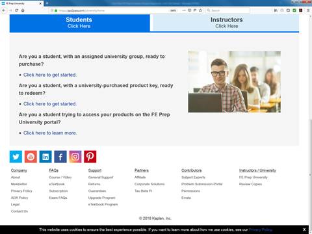Open the eTextbook FAQ link

(57, 184)
